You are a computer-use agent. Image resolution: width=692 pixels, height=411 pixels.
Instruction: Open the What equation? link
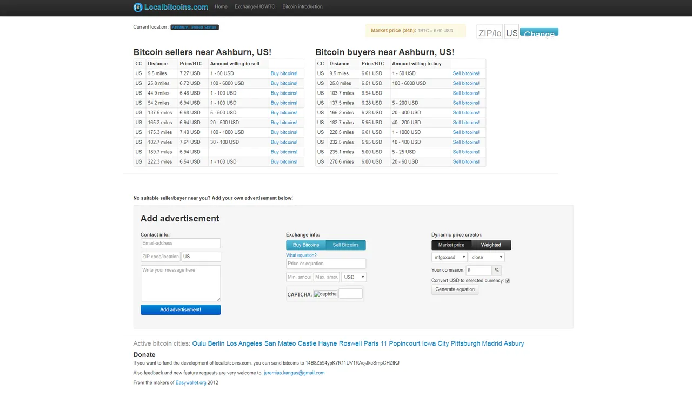tap(301, 255)
